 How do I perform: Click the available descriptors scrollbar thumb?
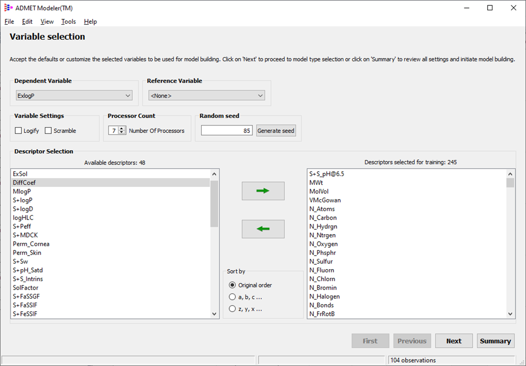214,204
